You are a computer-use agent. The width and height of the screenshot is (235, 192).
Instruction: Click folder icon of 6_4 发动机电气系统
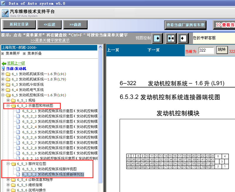click(x=8, y=90)
